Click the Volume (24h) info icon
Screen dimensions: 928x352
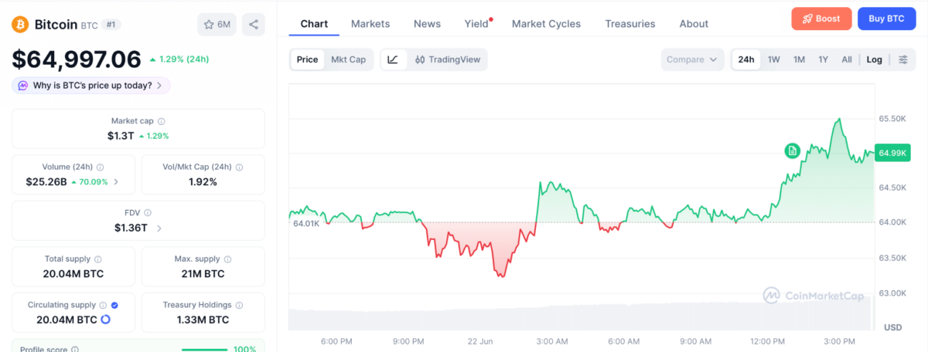(101, 167)
